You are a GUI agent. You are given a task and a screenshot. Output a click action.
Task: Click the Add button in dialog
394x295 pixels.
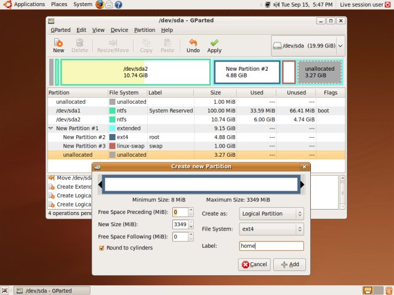pos(289,265)
